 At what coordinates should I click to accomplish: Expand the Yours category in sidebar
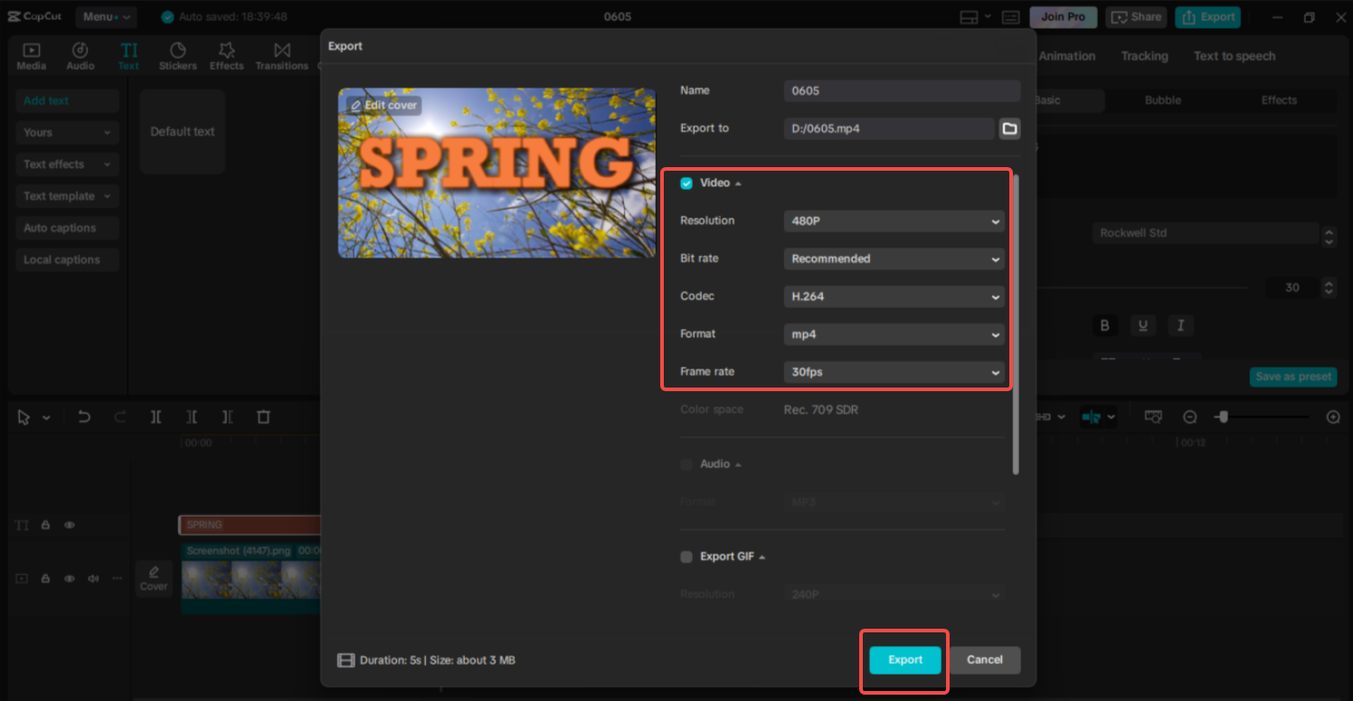click(x=67, y=133)
